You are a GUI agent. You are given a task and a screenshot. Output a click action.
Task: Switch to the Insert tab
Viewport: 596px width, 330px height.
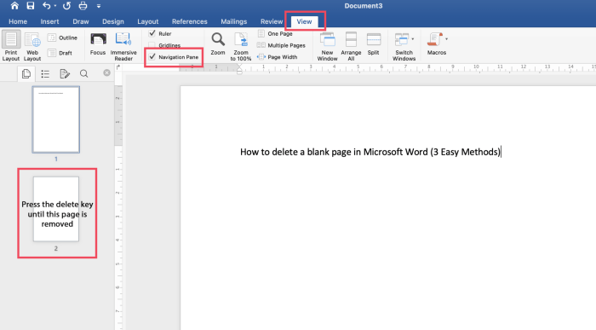point(49,21)
